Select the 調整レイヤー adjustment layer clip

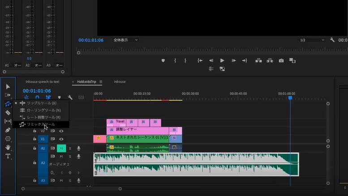(137, 131)
